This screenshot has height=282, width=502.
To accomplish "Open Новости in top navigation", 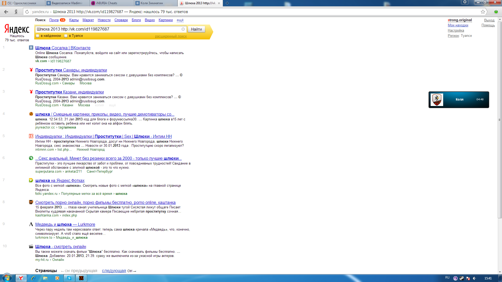I will click(104, 20).
